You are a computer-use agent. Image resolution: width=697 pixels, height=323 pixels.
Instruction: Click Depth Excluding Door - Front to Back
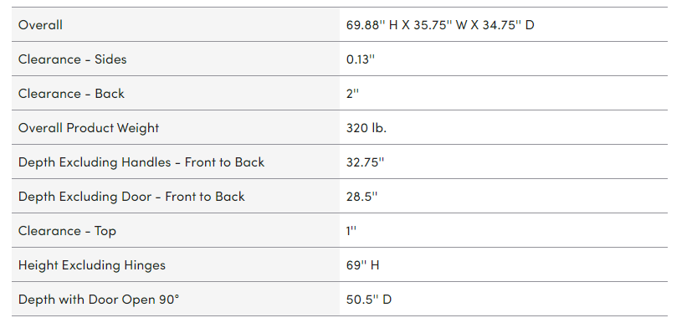coord(131,197)
